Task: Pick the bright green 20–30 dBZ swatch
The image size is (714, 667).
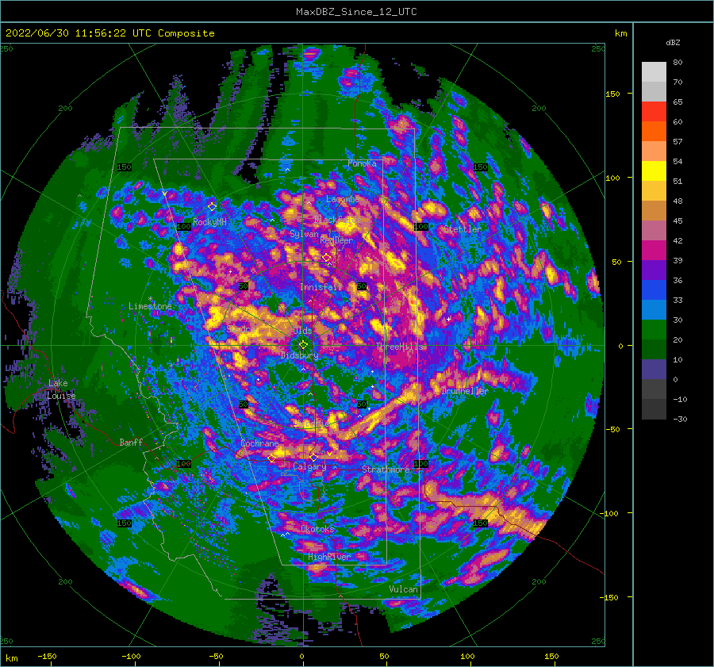Action: (x=654, y=330)
